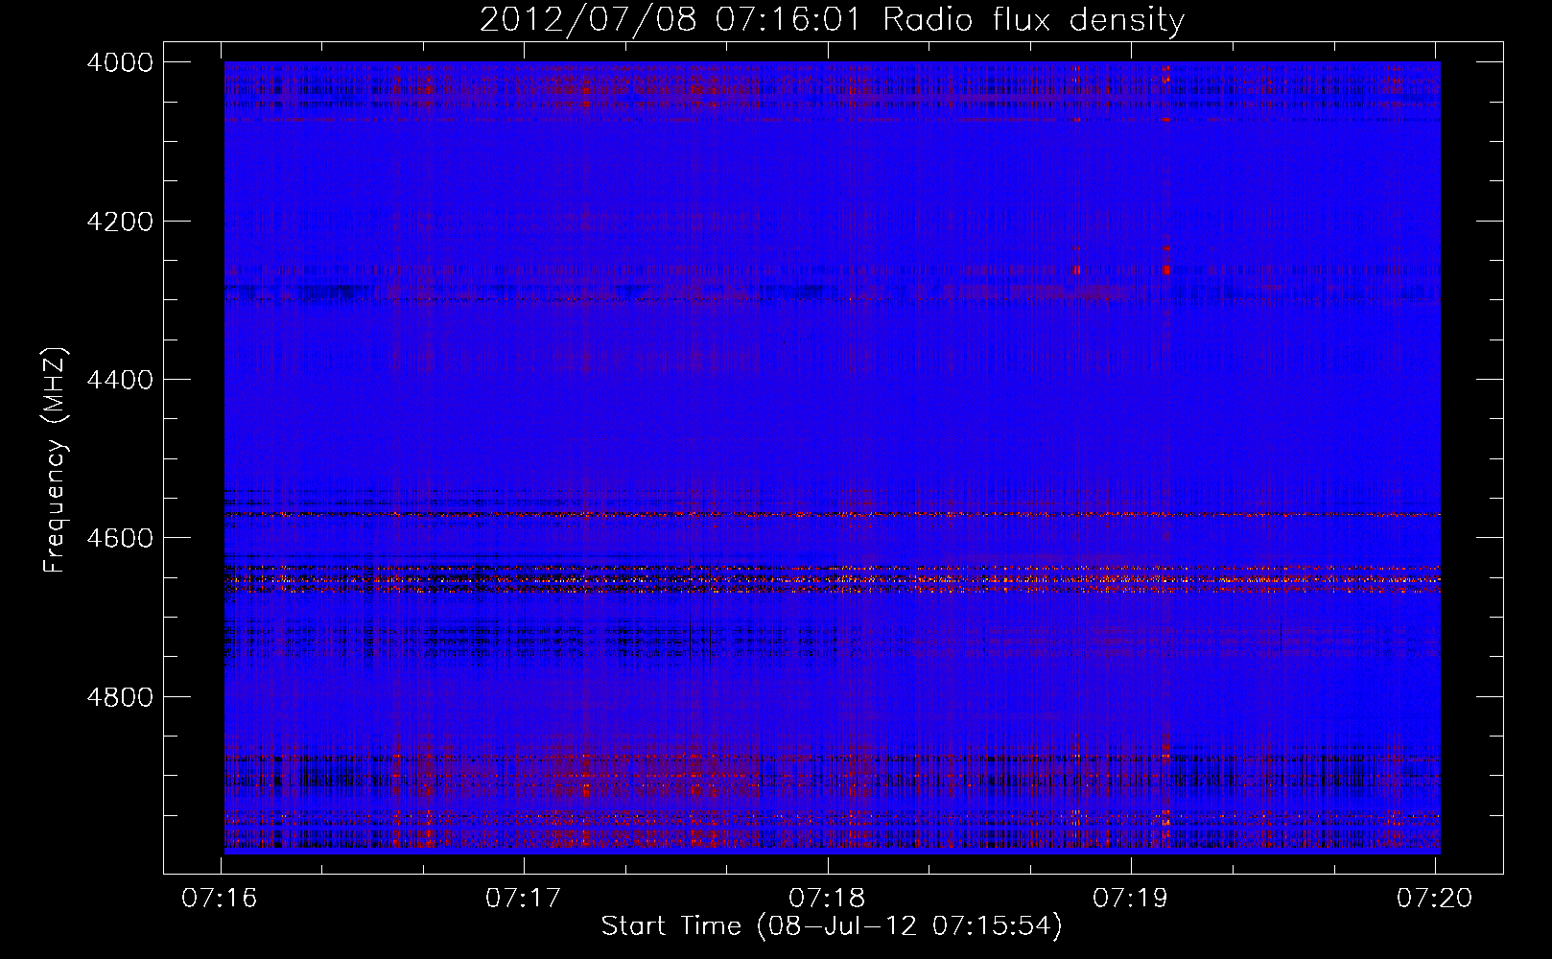
Task: Click the 4600 frequency tick label
Action: pyautogui.click(x=120, y=538)
